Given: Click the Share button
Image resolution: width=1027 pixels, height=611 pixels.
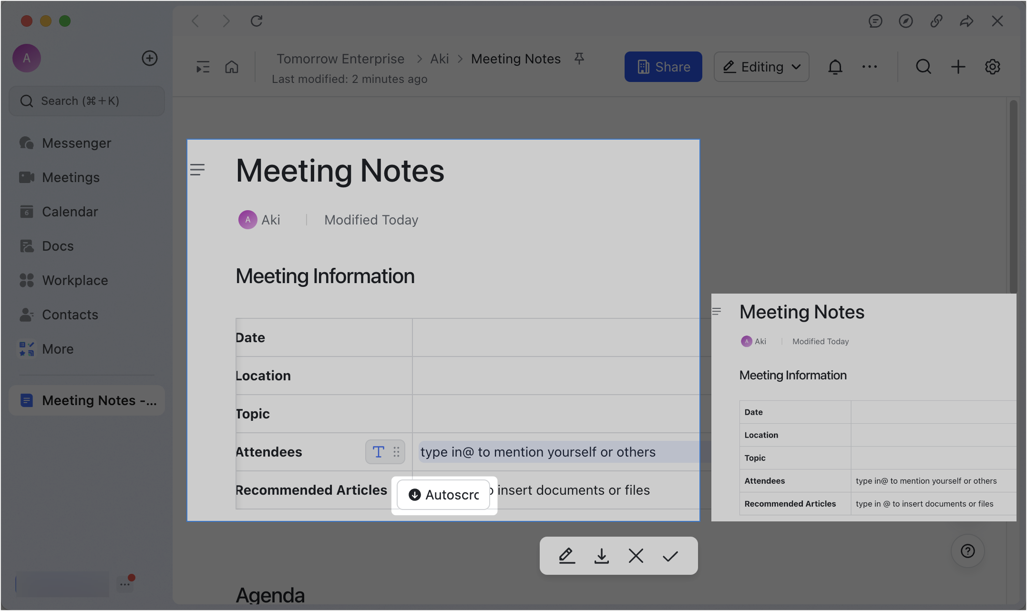Looking at the screenshot, I should (x=663, y=67).
